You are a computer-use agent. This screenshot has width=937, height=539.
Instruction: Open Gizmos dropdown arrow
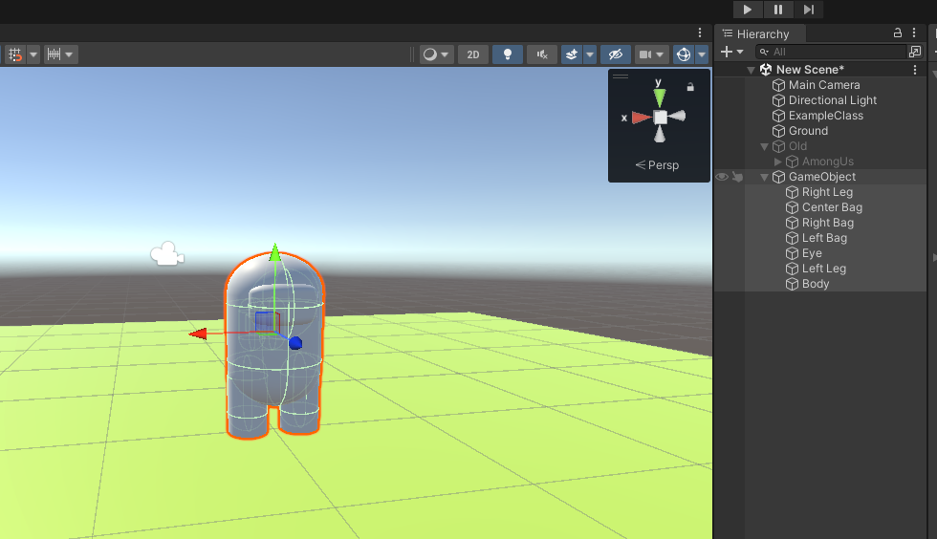point(702,54)
